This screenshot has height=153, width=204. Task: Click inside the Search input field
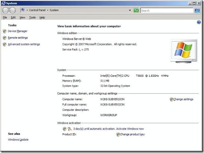click(x=167, y=10)
